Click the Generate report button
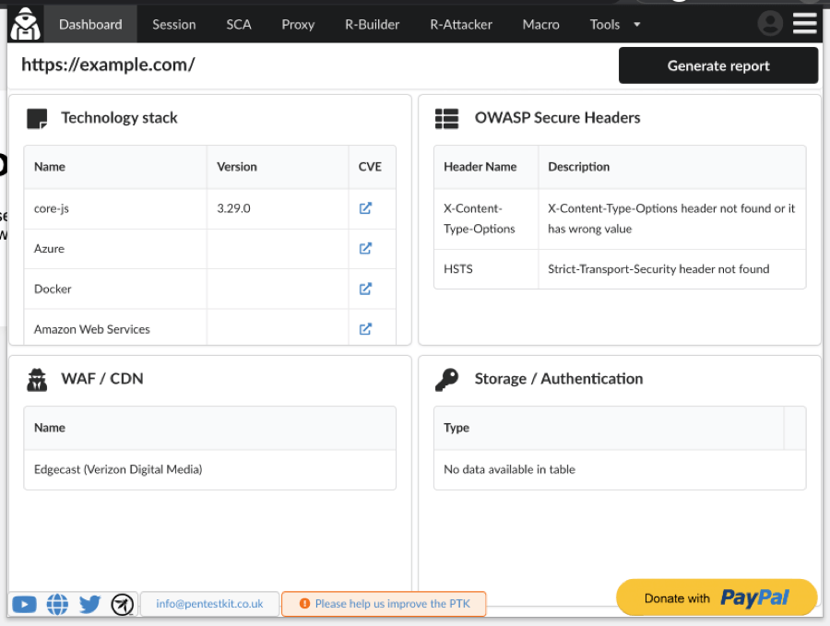This screenshot has height=626, width=830. pos(718,65)
